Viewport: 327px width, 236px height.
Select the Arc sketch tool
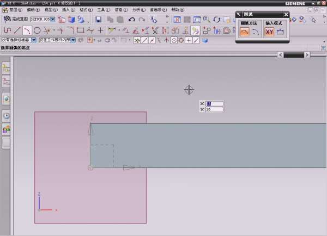[27, 30]
